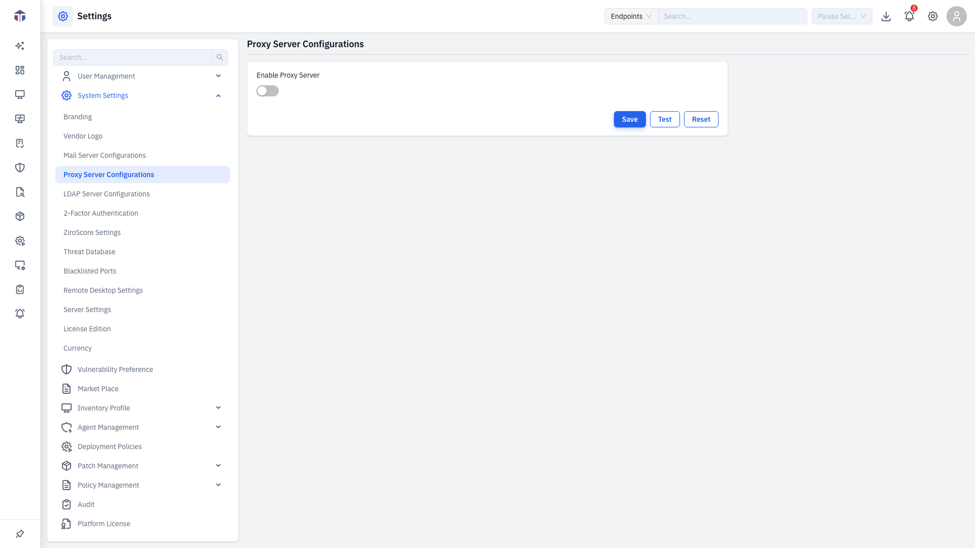Open the Endpoints dropdown
975x548 pixels.
(x=631, y=16)
